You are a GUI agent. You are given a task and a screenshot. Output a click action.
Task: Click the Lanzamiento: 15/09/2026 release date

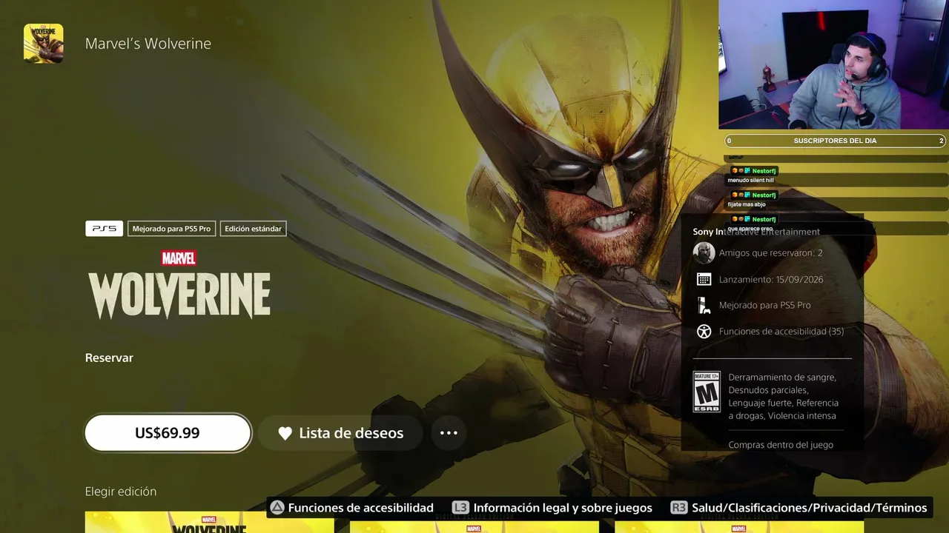[771, 279]
